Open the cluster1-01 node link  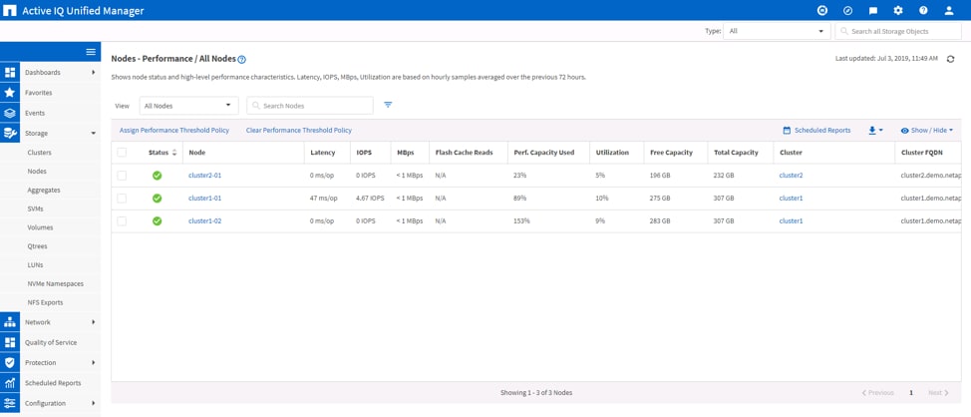(x=205, y=199)
